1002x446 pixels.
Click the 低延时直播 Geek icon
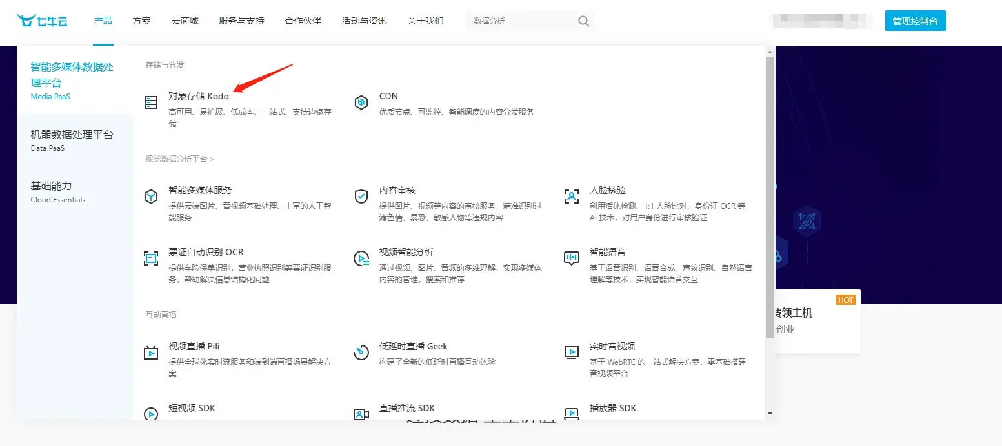coord(361,353)
